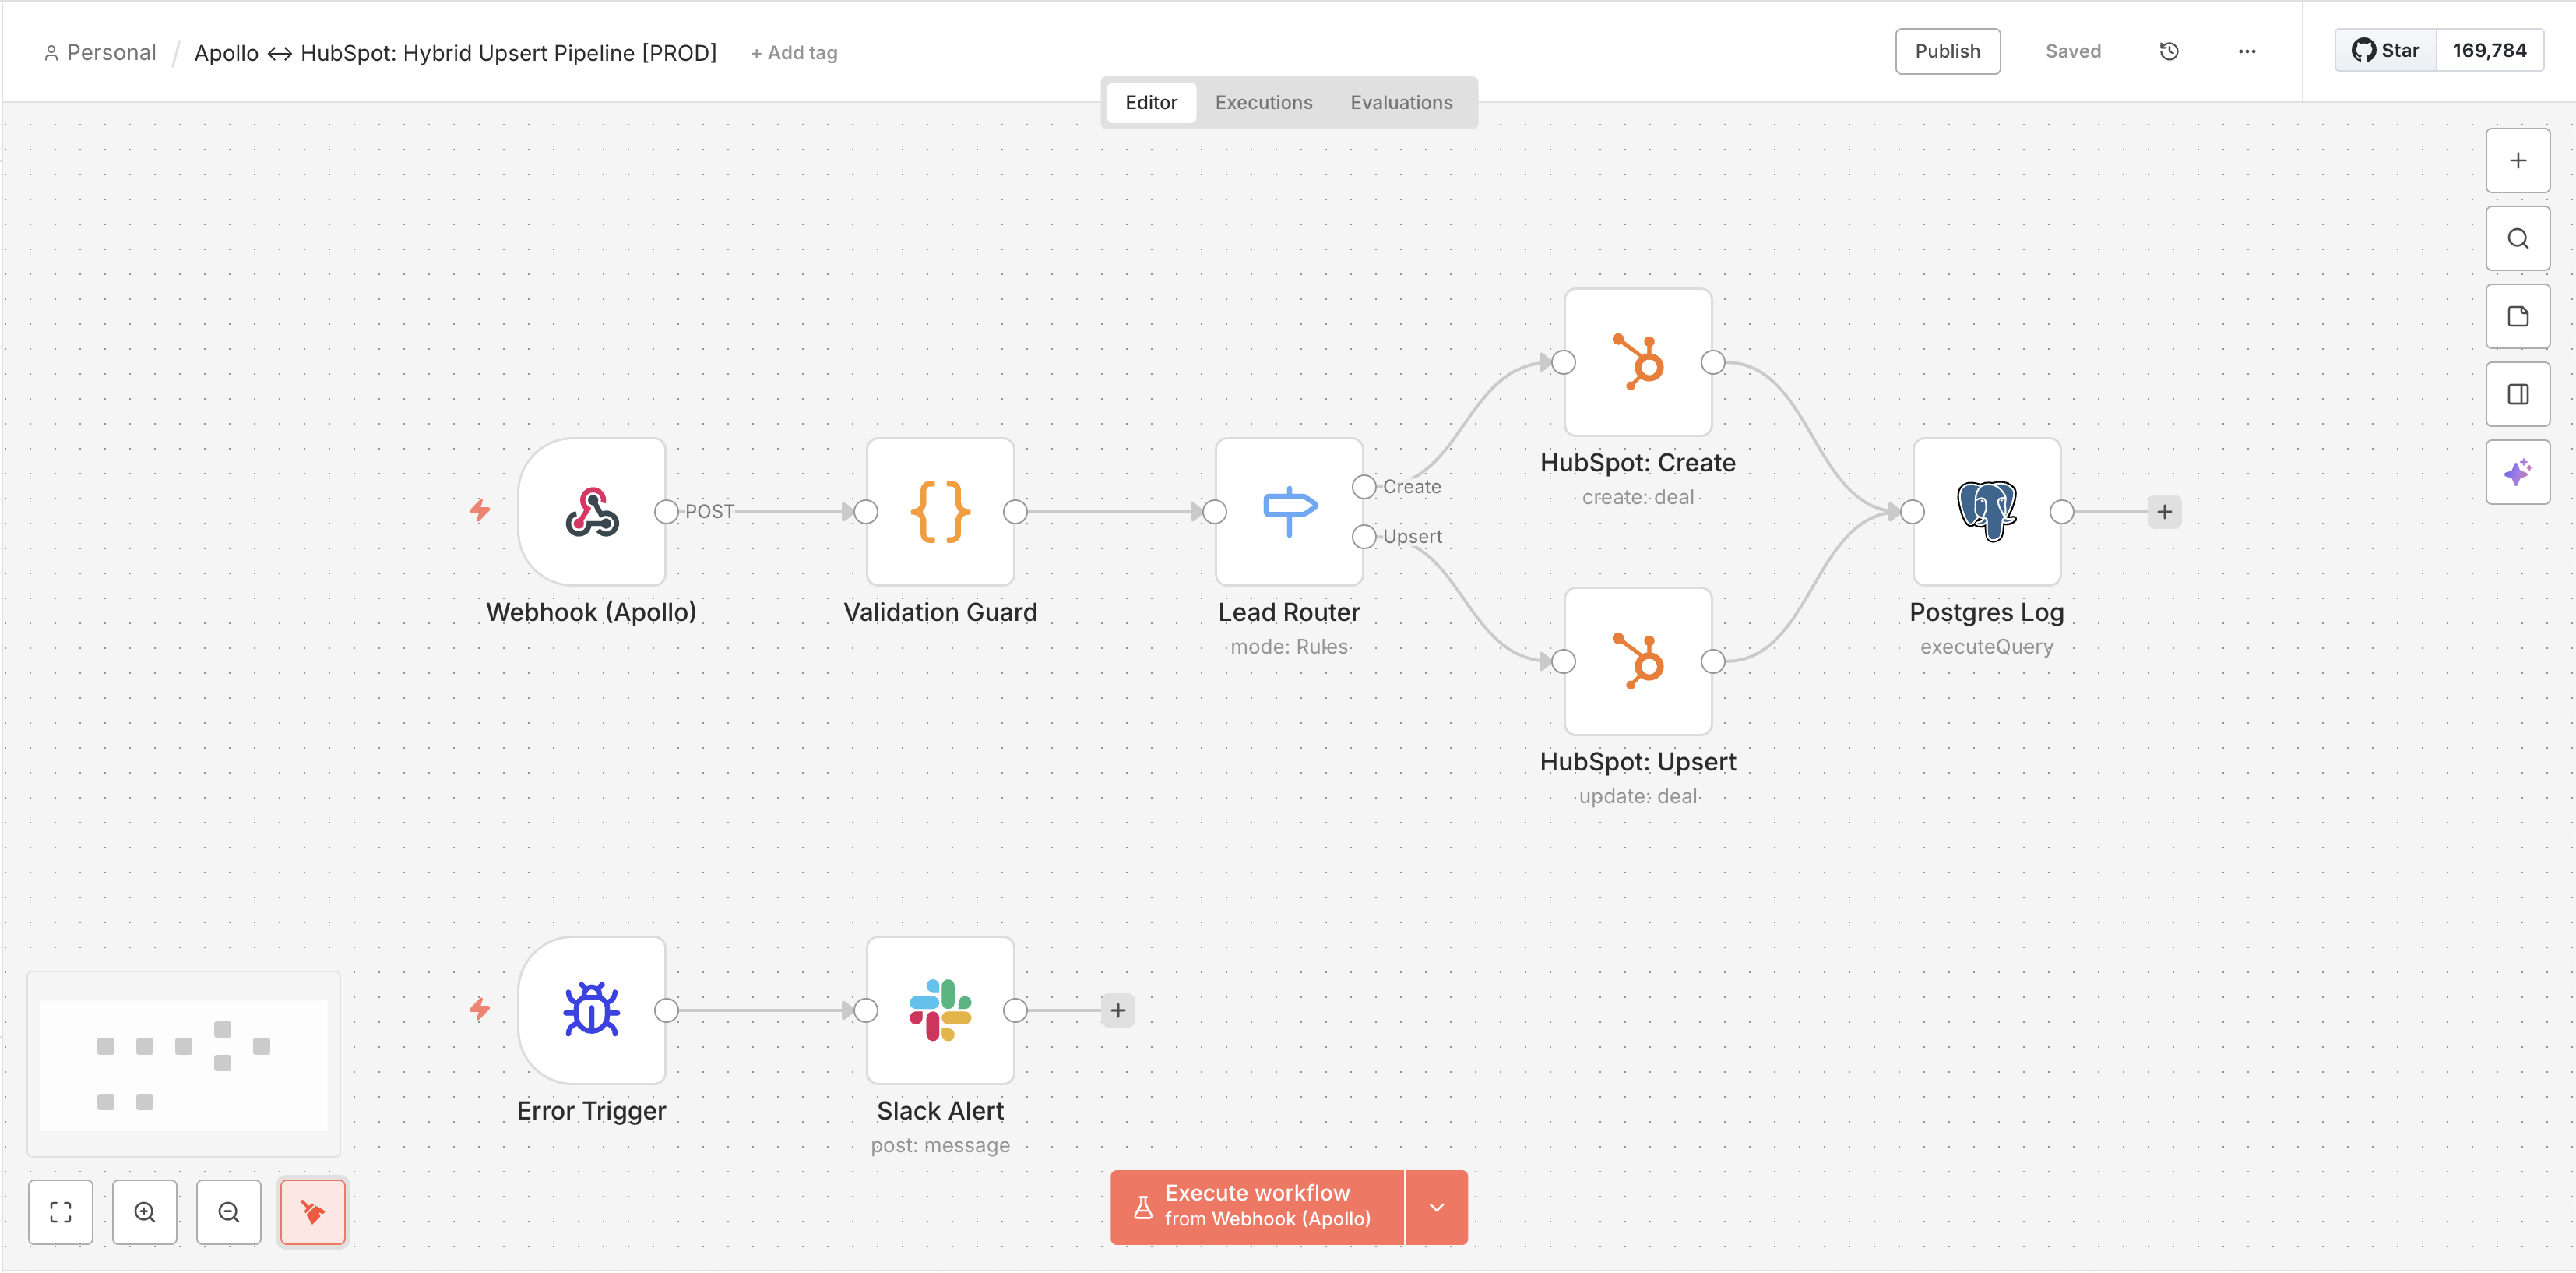Click the version history icon near Saved

2168,51
